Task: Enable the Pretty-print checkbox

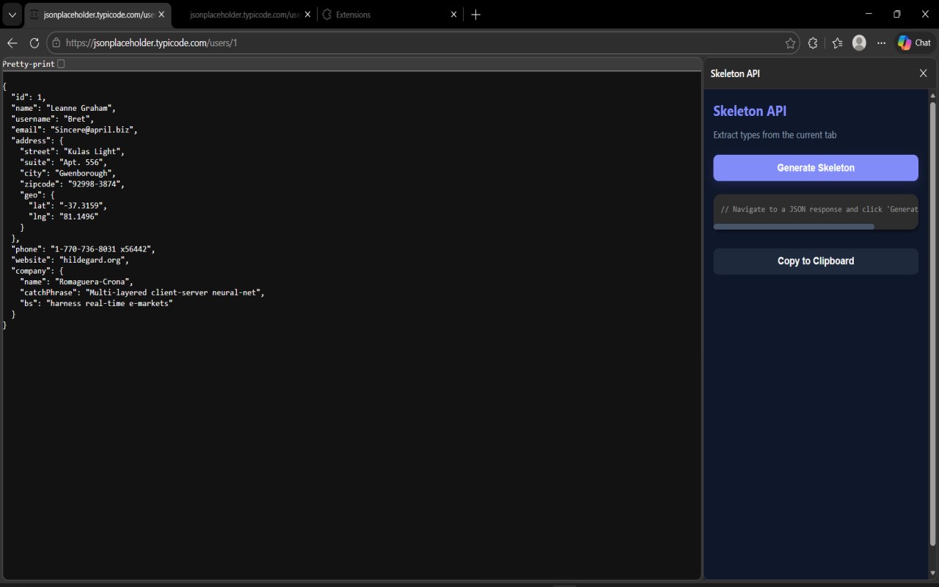Action: click(61, 64)
